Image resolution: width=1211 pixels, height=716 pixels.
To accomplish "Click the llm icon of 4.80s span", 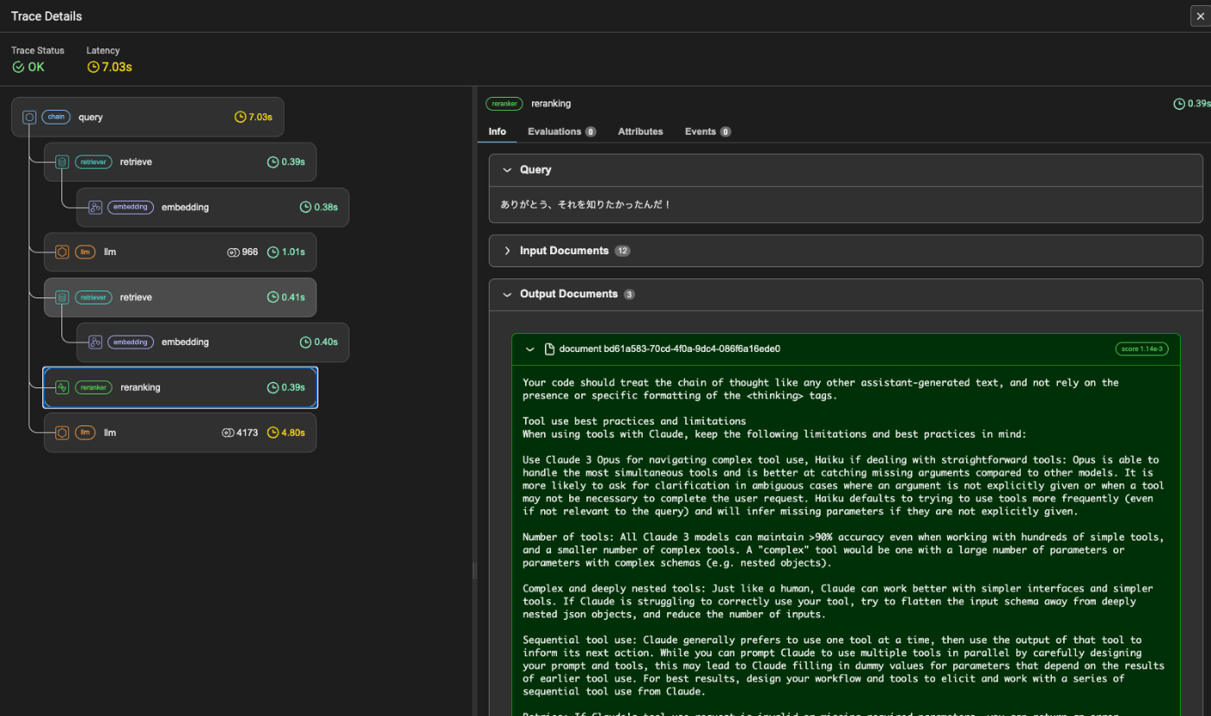I will click(61, 432).
